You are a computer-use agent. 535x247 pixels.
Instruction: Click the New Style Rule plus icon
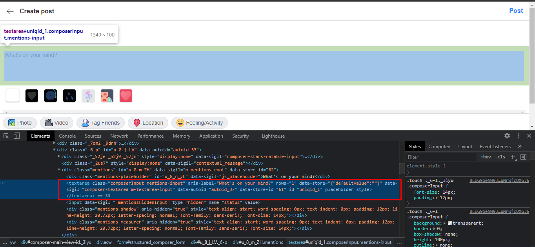513,157
